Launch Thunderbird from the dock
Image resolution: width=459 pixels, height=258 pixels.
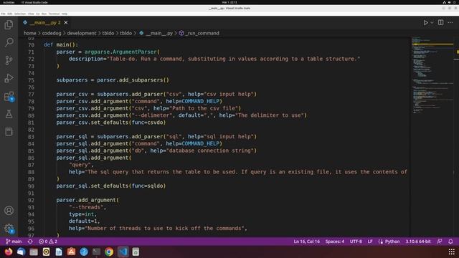(21, 252)
